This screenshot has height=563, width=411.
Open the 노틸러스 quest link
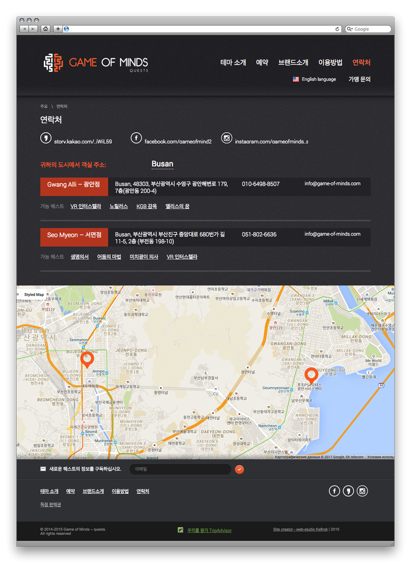(118, 206)
